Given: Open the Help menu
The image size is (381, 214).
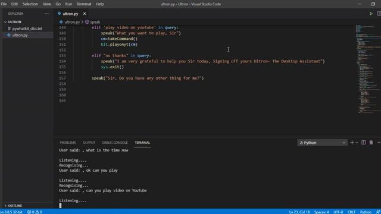Looking at the screenshot, I should [99, 4].
